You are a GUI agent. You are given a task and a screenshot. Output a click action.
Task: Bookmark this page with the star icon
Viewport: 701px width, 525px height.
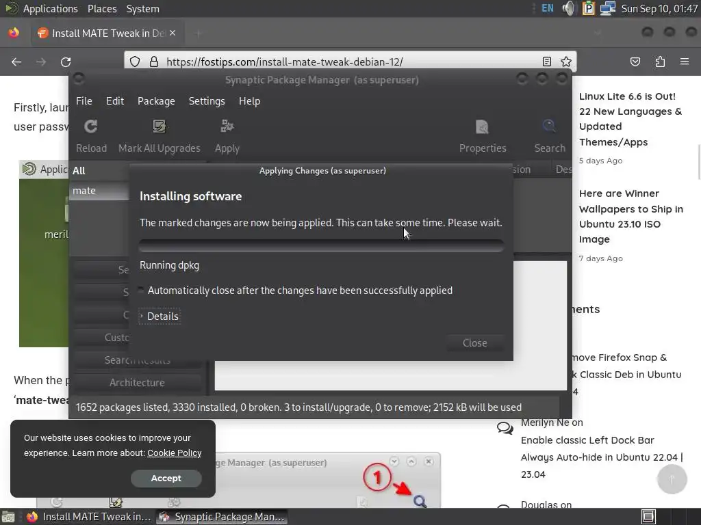pos(566,62)
